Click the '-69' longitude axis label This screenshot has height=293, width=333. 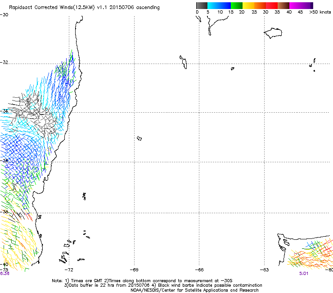(x=134, y=270)
